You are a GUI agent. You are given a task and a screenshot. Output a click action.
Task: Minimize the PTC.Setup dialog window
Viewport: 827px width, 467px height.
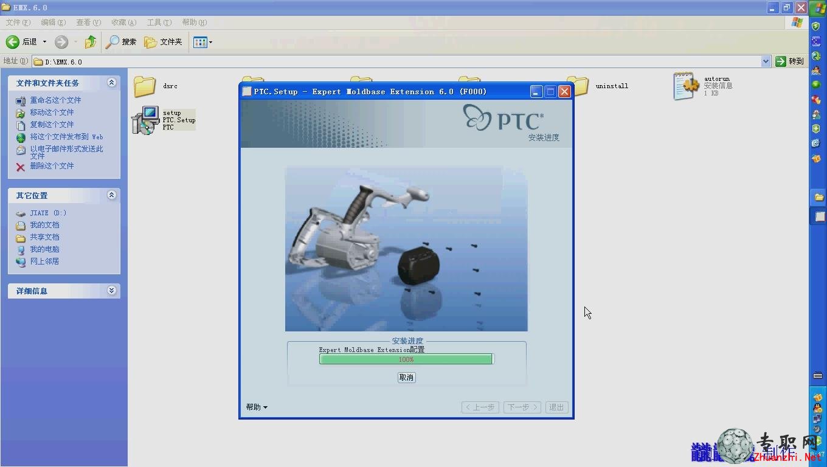pos(536,91)
